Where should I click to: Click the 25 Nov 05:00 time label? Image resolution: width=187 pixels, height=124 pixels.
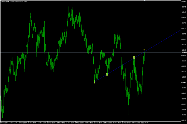point(117,123)
